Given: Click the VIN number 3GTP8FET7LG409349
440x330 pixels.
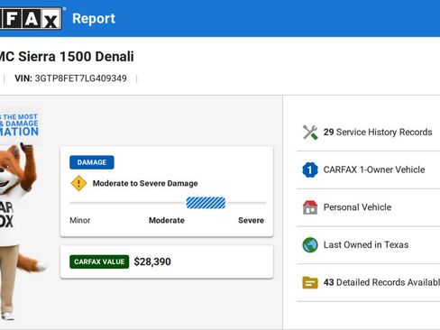Looking at the screenshot, I should (x=81, y=78).
